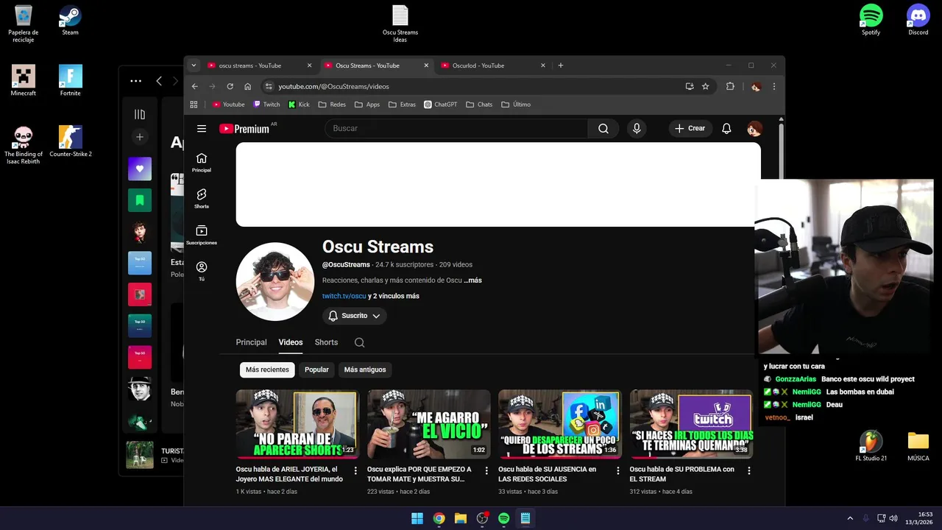The height and width of the screenshot is (530, 942).
Task: Open Apps bookmarks folder
Action: click(x=366, y=105)
